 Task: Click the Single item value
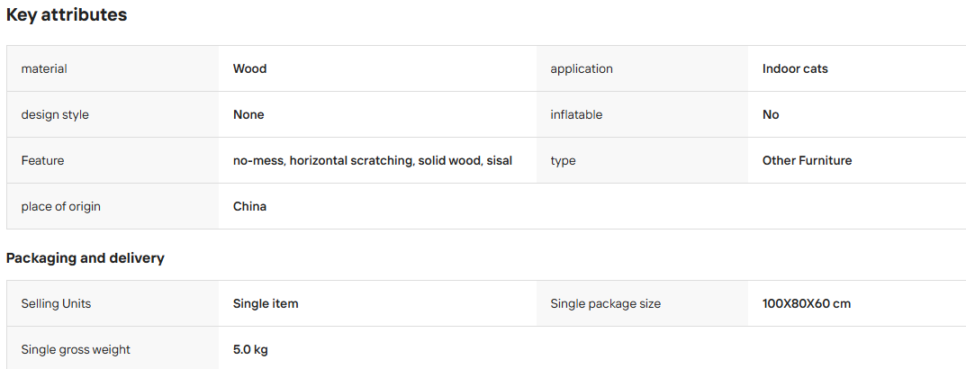click(x=266, y=303)
